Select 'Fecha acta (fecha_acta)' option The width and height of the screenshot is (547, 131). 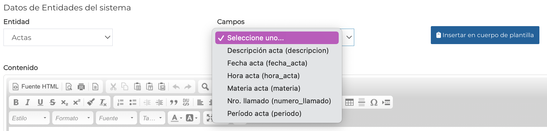coord(267,63)
